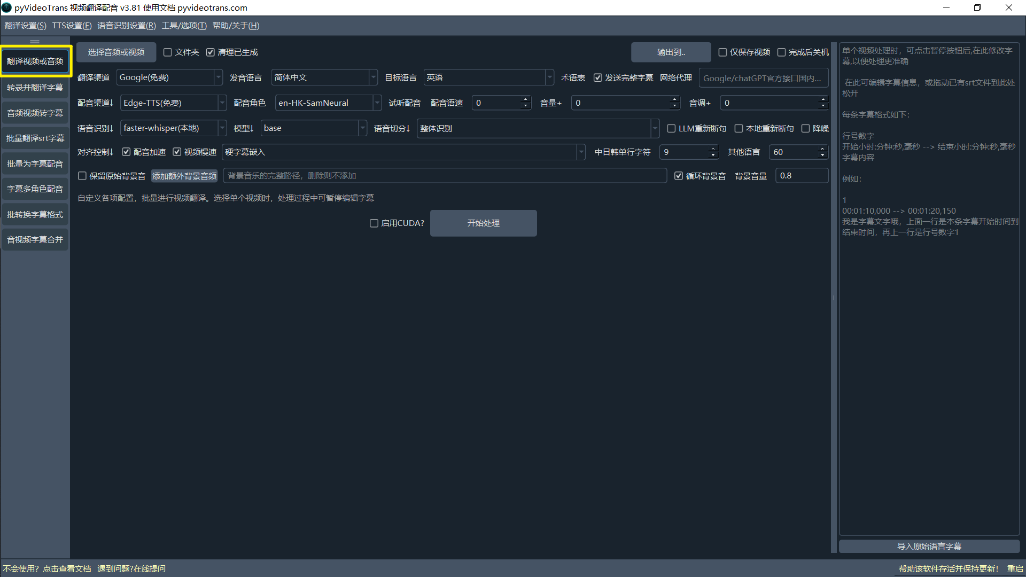Decrease 其他语言 spinner value
Image resolution: width=1026 pixels, height=577 pixels.
(822, 155)
